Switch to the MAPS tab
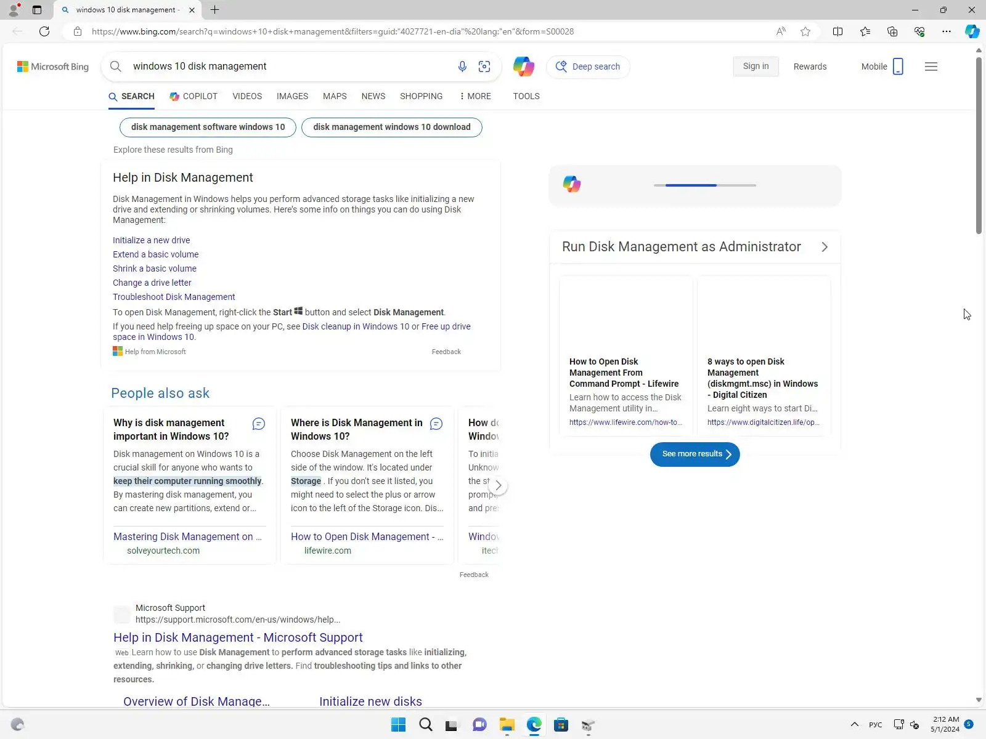This screenshot has height=739, width=986. pos(335,96)
